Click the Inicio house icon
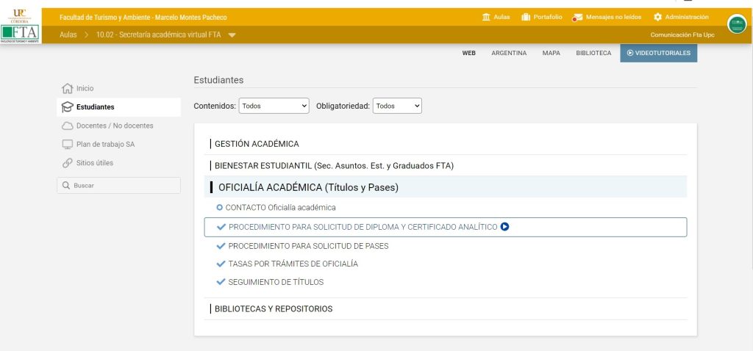 tap(68, 88)
